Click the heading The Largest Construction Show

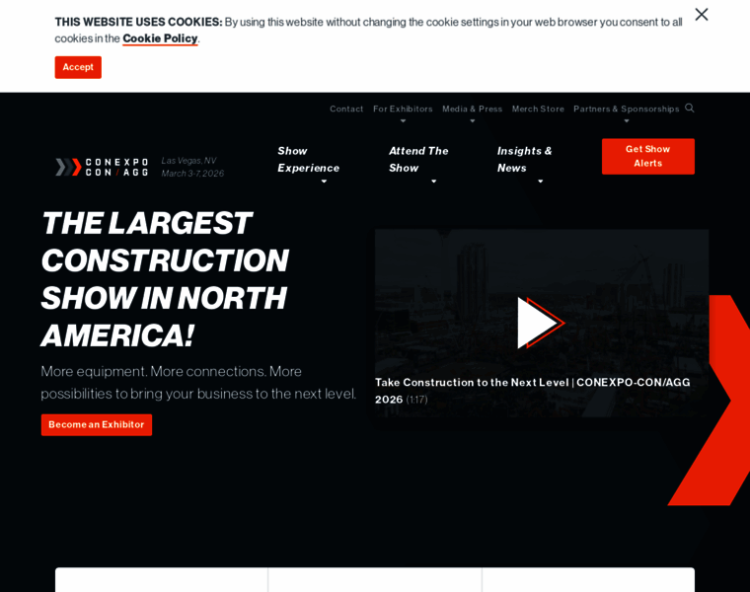click(x=165, y=279)
